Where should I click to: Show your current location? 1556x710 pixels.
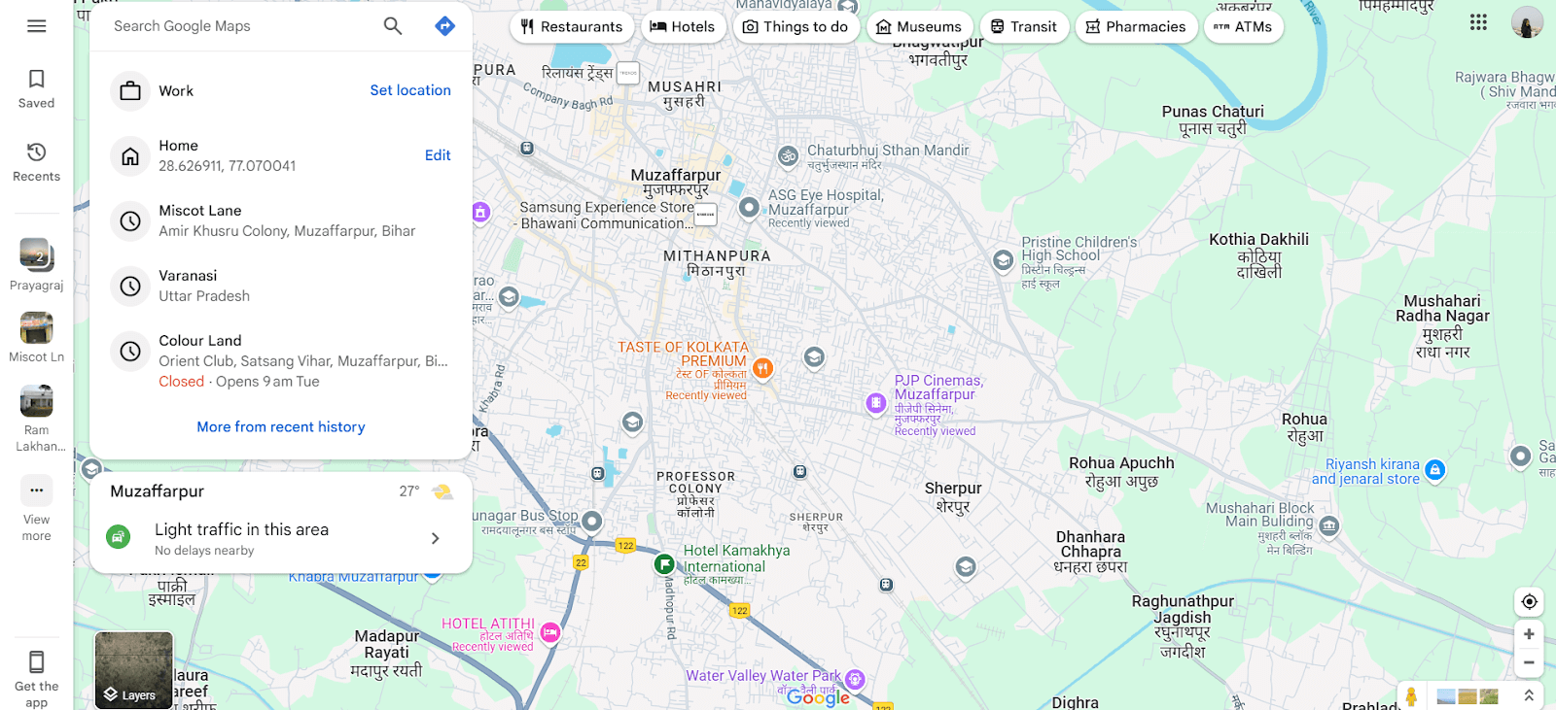pos(1529,602)
